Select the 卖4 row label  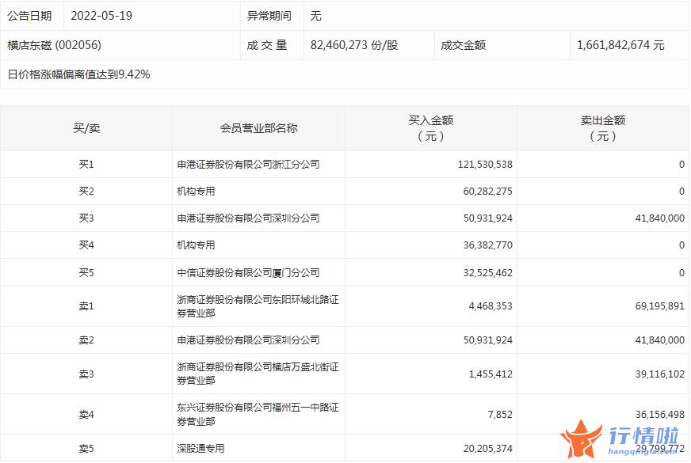tap(86, 414)
